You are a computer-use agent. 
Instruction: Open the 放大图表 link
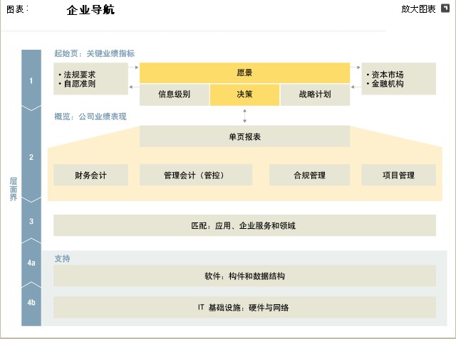[418, 9]
